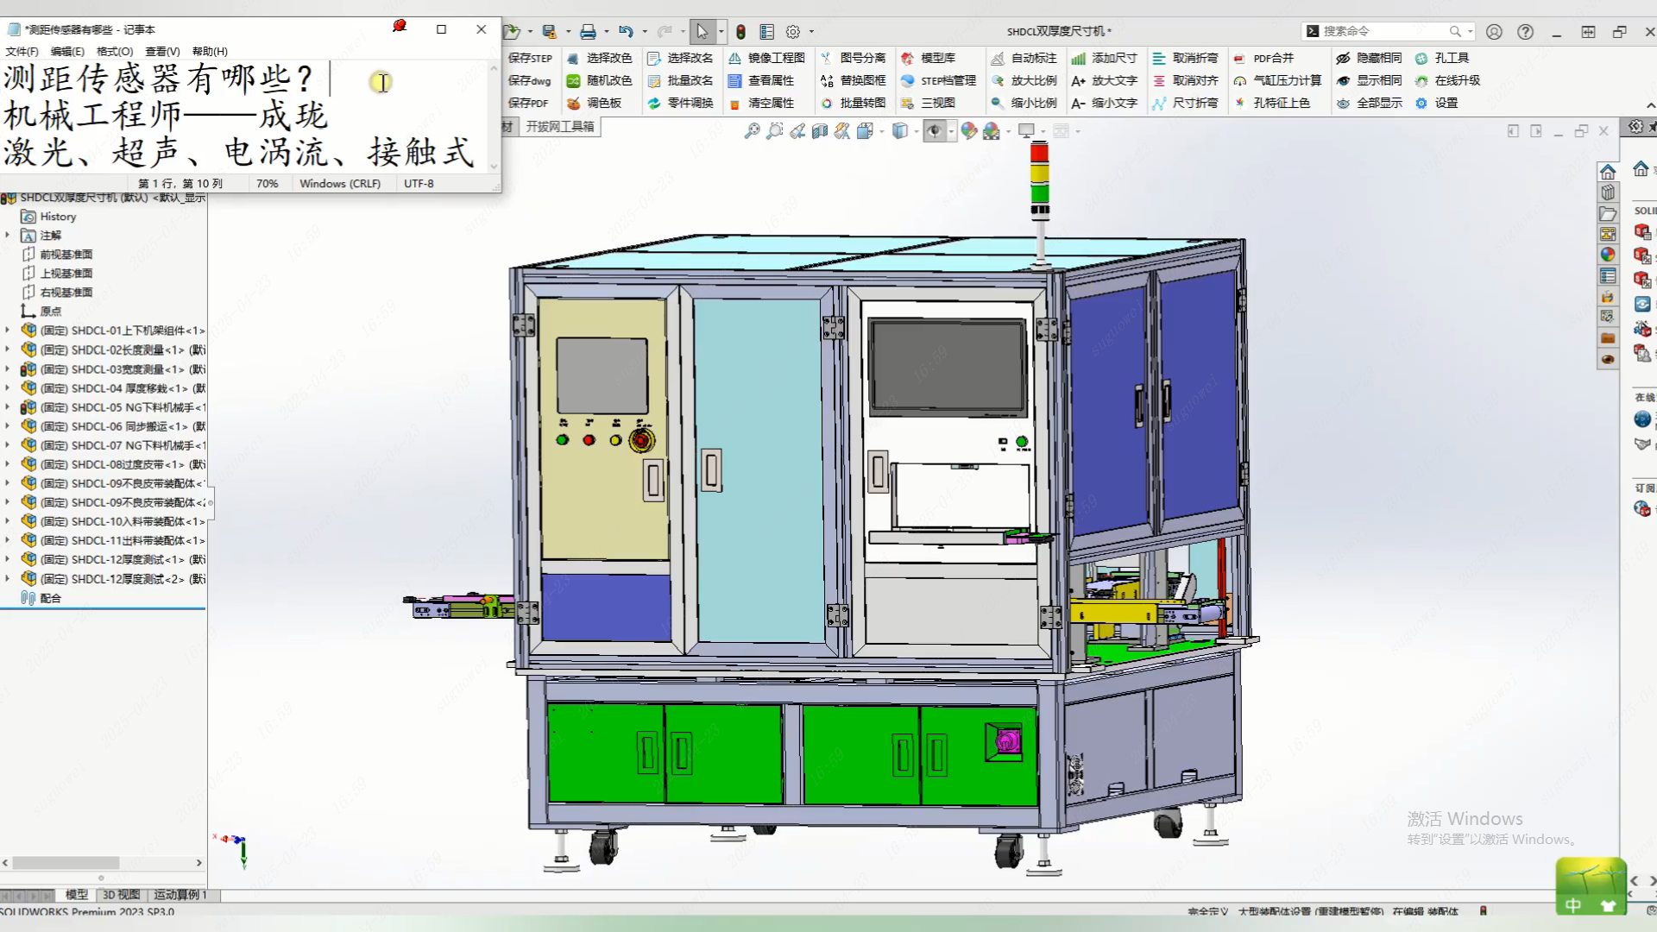Open Notepad's 编辑(E) menu
This screenshot has width=1657, height=932.
(67, 52)
